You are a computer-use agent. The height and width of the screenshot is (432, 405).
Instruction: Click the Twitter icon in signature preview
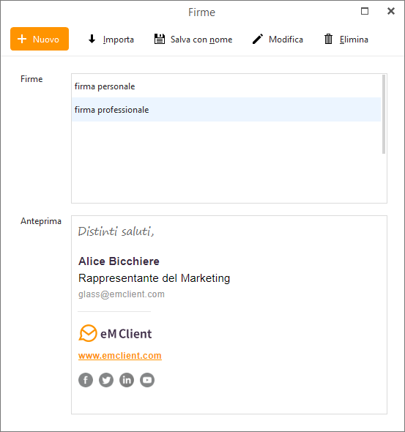click(x=106, y=380)
